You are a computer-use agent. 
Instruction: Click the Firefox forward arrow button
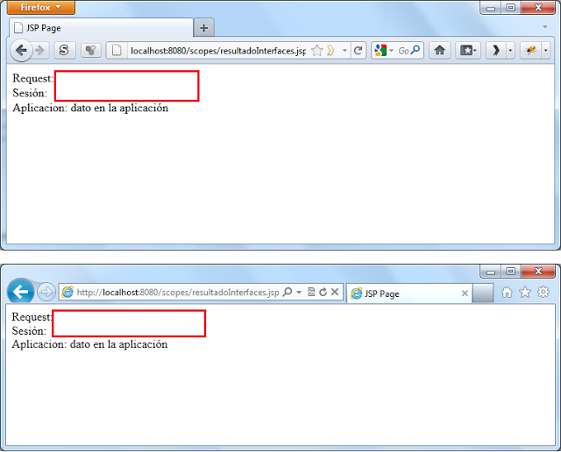coord(39,51)
